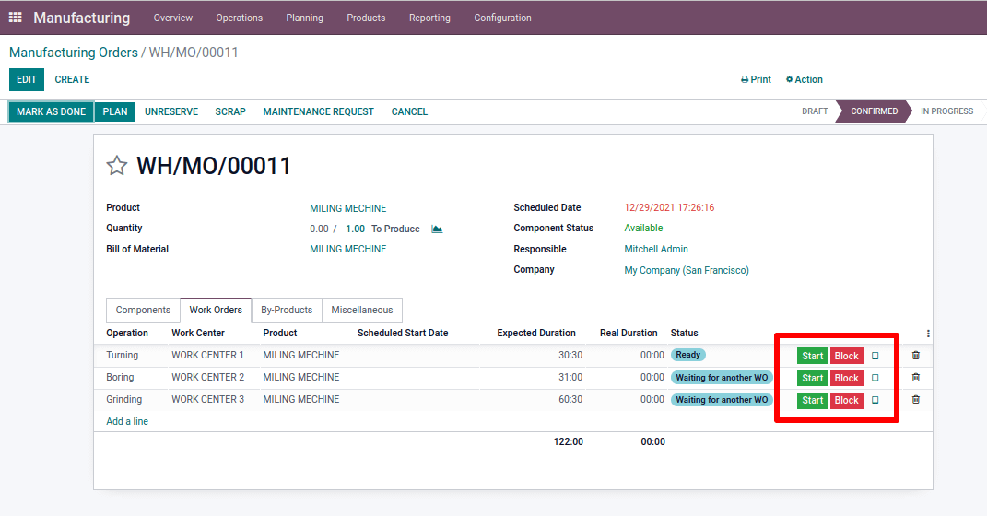Screen dimensions: 987x516
Task: Switch to the Components tab
Action: (143, 311)
